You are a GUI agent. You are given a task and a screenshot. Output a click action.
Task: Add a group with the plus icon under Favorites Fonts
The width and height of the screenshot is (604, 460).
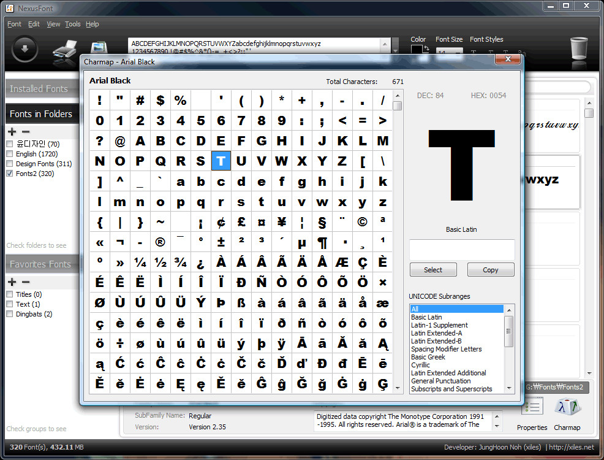(x=12, y=282)
